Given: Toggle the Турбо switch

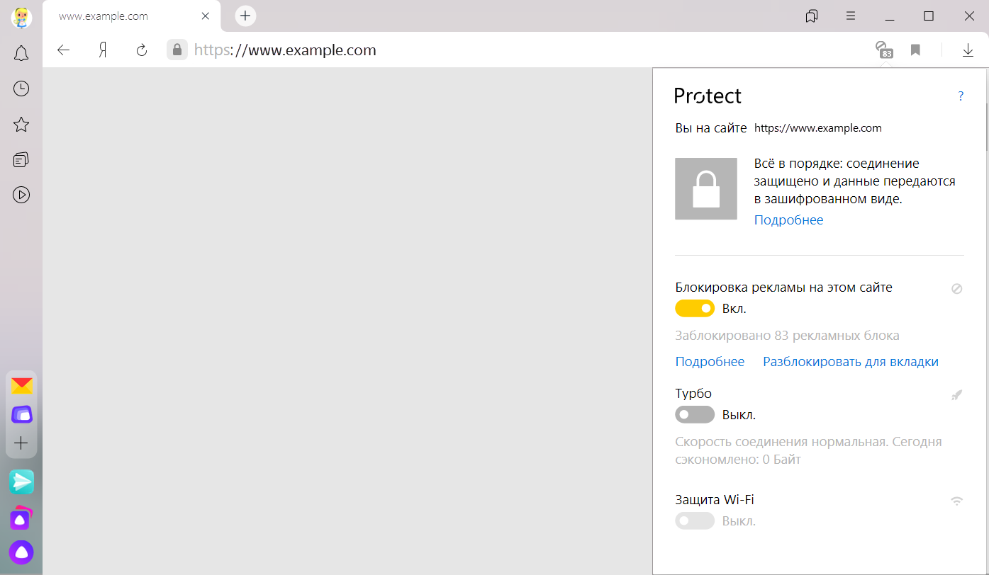Looking at the screenshot, I should point(695,415).
